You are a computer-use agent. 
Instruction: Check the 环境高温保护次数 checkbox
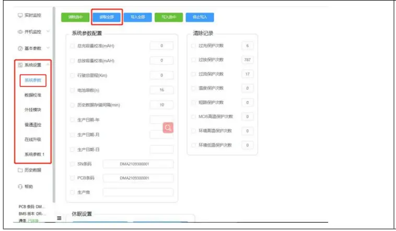coord(193,131)
